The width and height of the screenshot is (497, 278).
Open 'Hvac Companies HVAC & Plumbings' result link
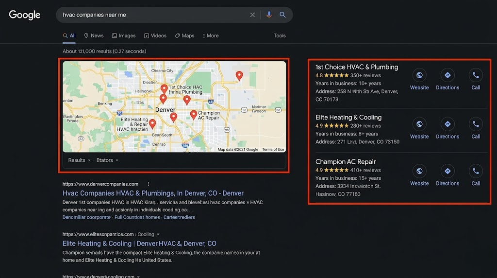pyautogui.click(x=153, y=193)
